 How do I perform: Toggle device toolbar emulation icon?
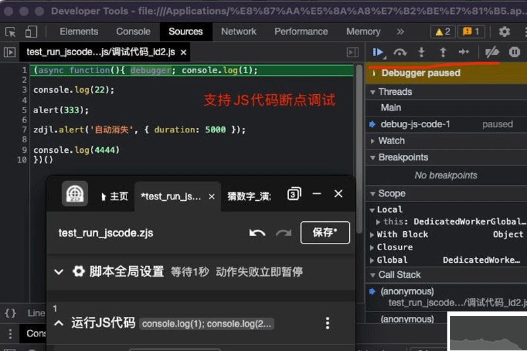[x=32, y=32]
